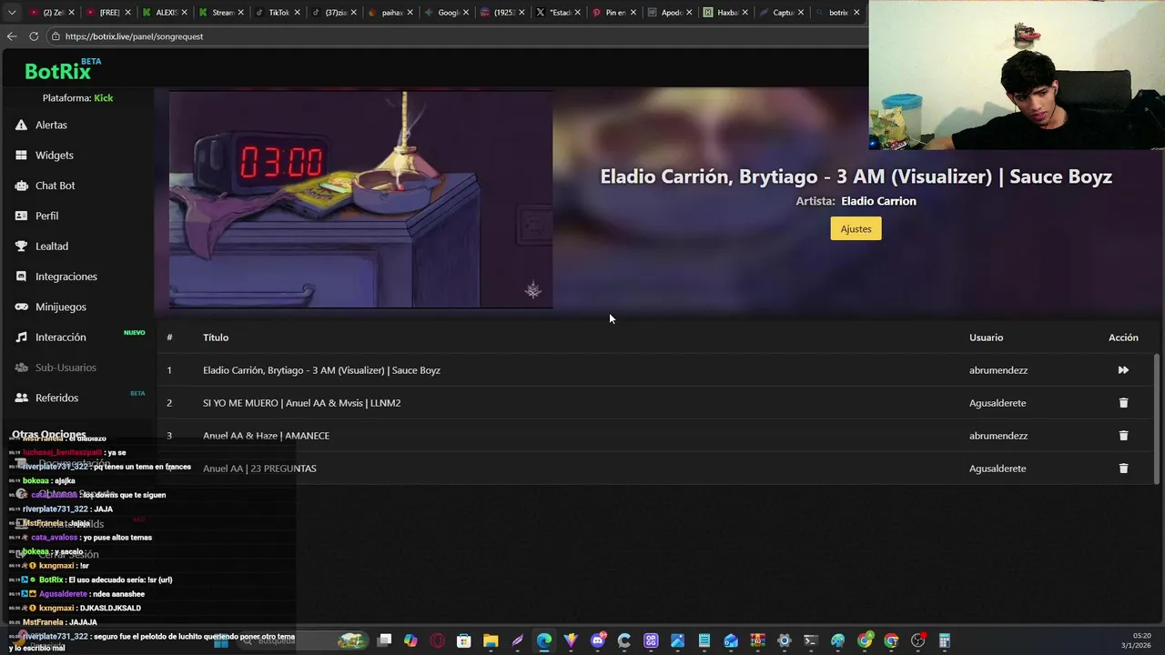View site info icon beside the URL
1165x655 pixels.
(x=56, y=36)
